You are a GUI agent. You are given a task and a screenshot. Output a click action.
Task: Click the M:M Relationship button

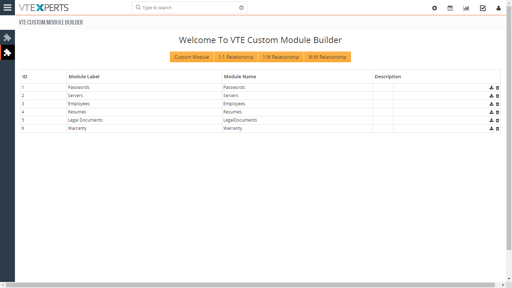click(327, 57)
